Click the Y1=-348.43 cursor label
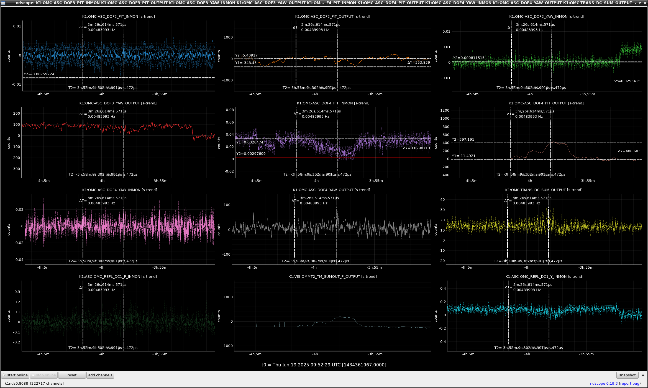 (246, 63)
